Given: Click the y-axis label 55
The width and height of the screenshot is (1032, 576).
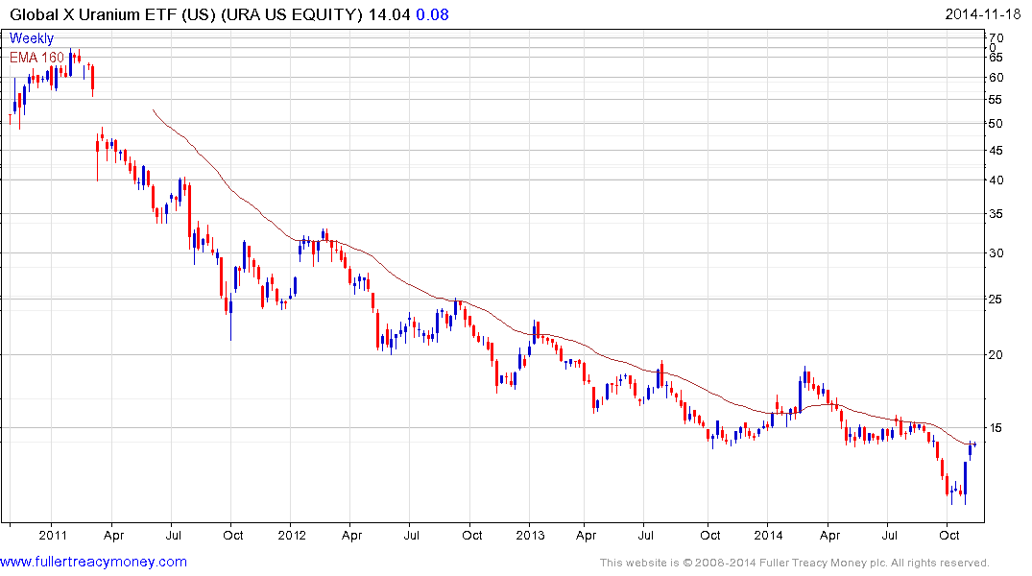Looking at the screenshot, I should (x=996, y=100).
